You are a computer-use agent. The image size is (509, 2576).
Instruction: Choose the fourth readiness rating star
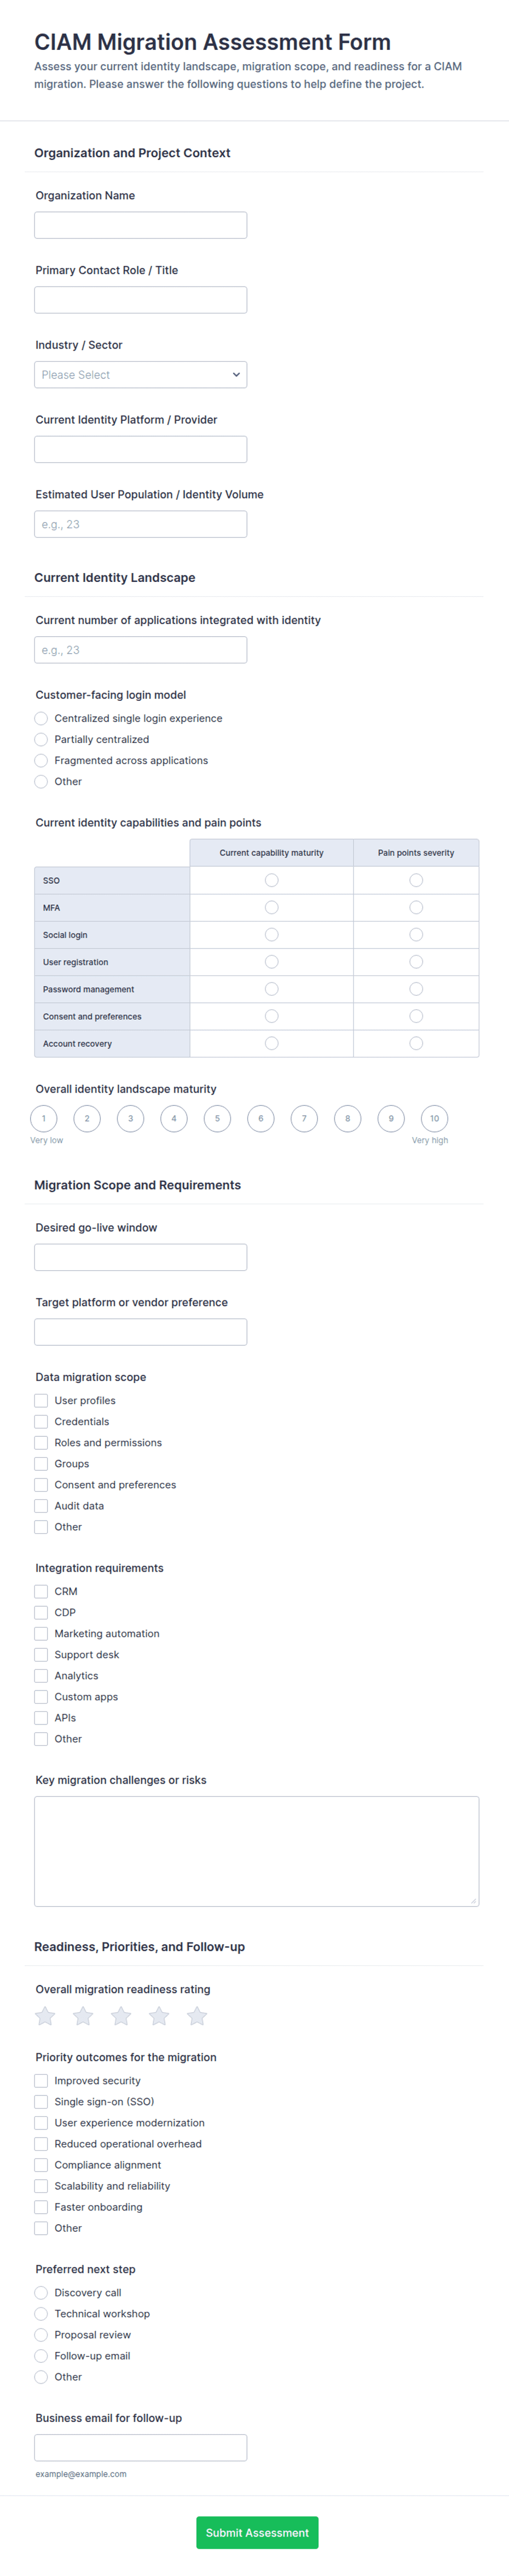(x=159, y=2016)
